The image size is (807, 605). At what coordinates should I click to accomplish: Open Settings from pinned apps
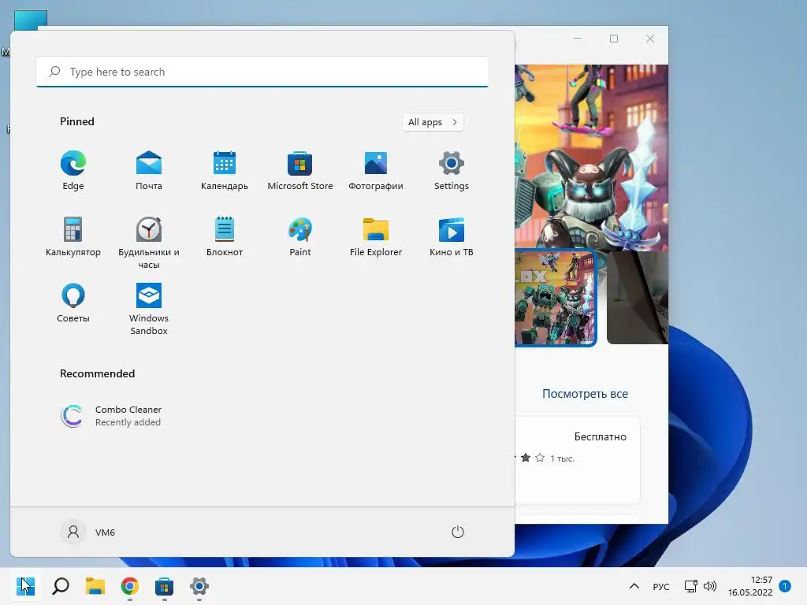[452, 171]
